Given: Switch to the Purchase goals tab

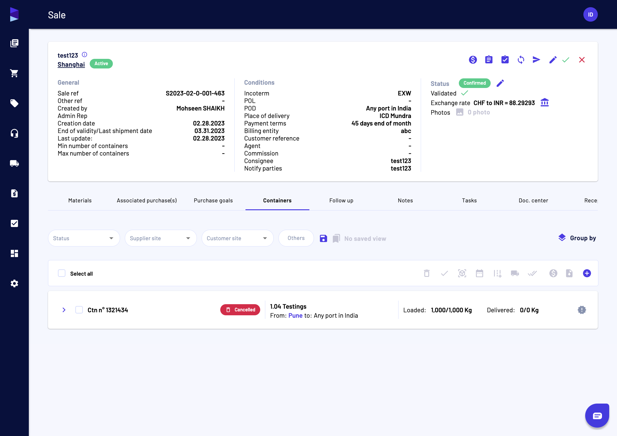Looking at the screenshot, I should [x=213, y=201].
